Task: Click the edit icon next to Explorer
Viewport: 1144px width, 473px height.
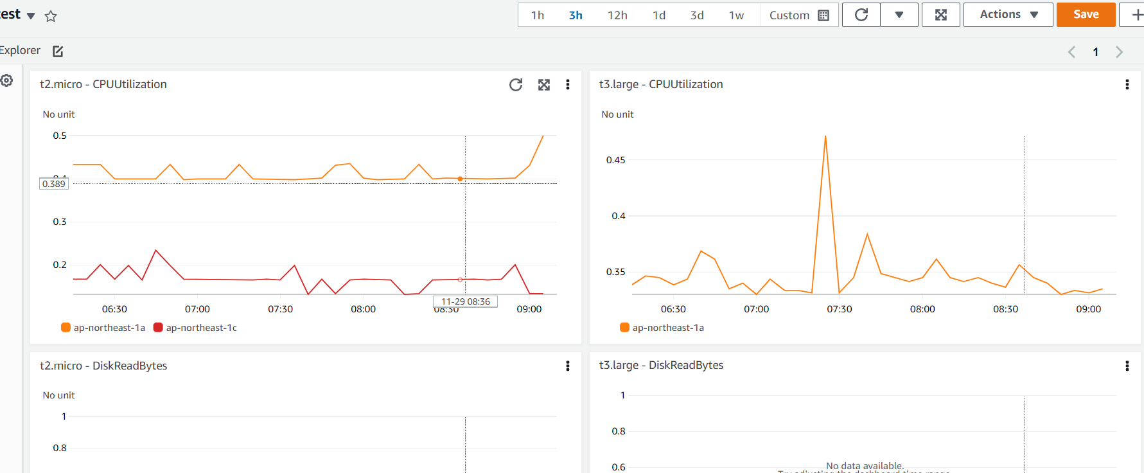Action: pos(58,51)
